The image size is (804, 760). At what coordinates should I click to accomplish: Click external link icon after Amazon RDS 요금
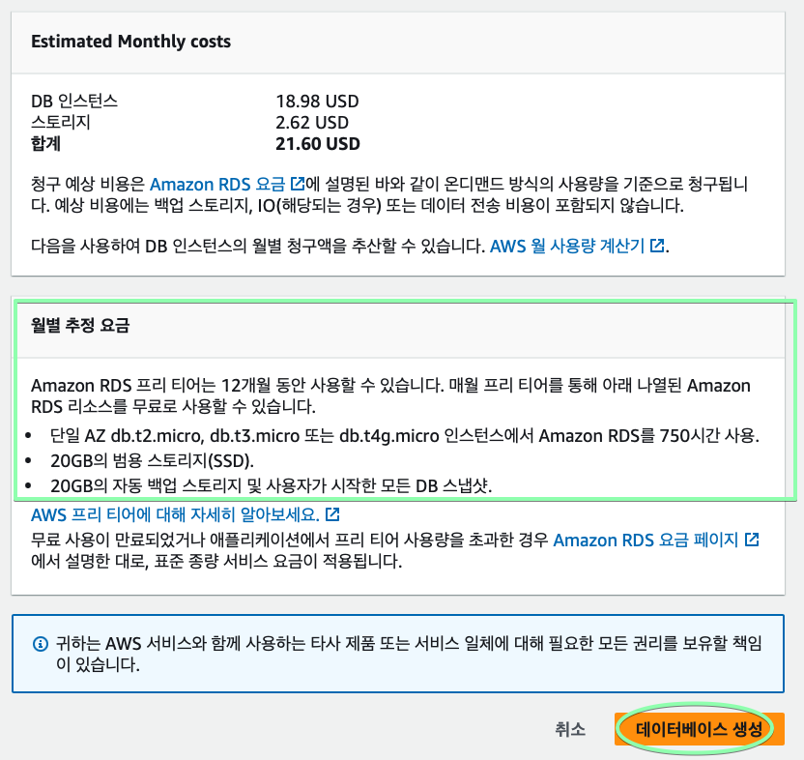298,183
